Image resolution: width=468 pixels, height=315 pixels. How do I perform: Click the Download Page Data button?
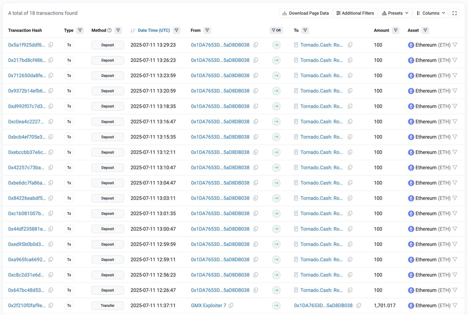pos(305,13)
